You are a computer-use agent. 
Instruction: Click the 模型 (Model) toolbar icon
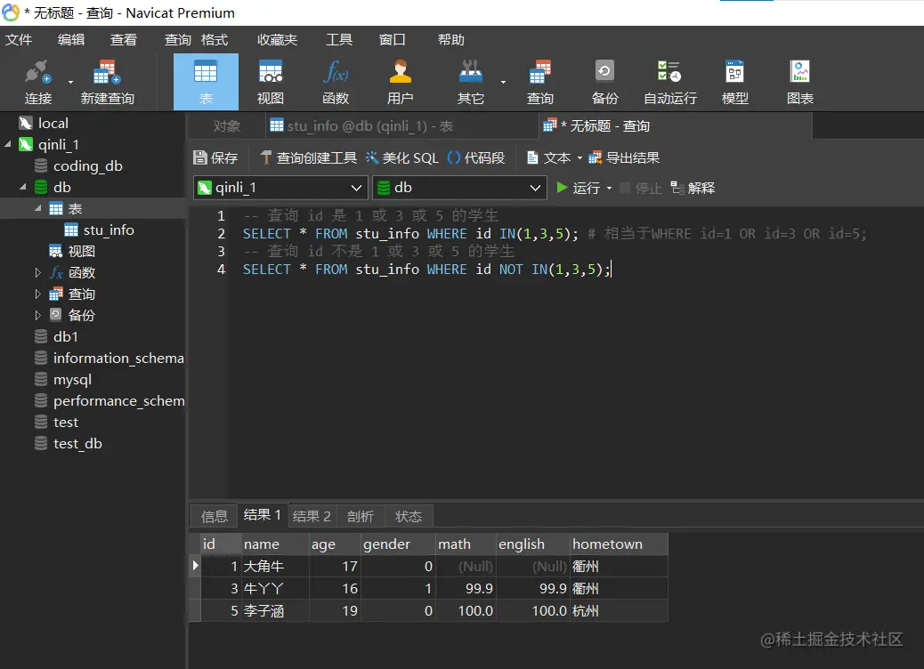pyautogui.click(x=735, y=82)
